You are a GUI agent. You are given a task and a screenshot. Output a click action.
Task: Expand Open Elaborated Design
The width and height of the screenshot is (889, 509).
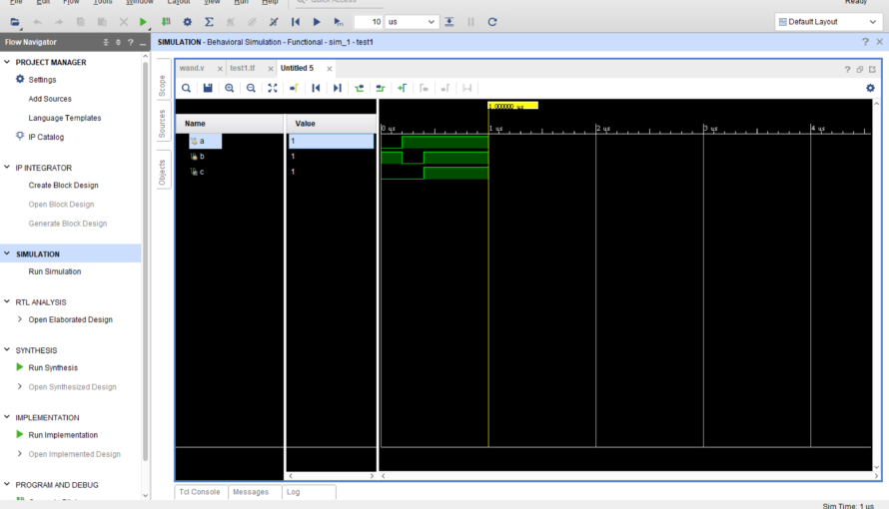coord(20,319)
